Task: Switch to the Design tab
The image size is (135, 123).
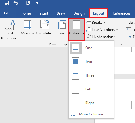Action: click(x=79, y=13)
